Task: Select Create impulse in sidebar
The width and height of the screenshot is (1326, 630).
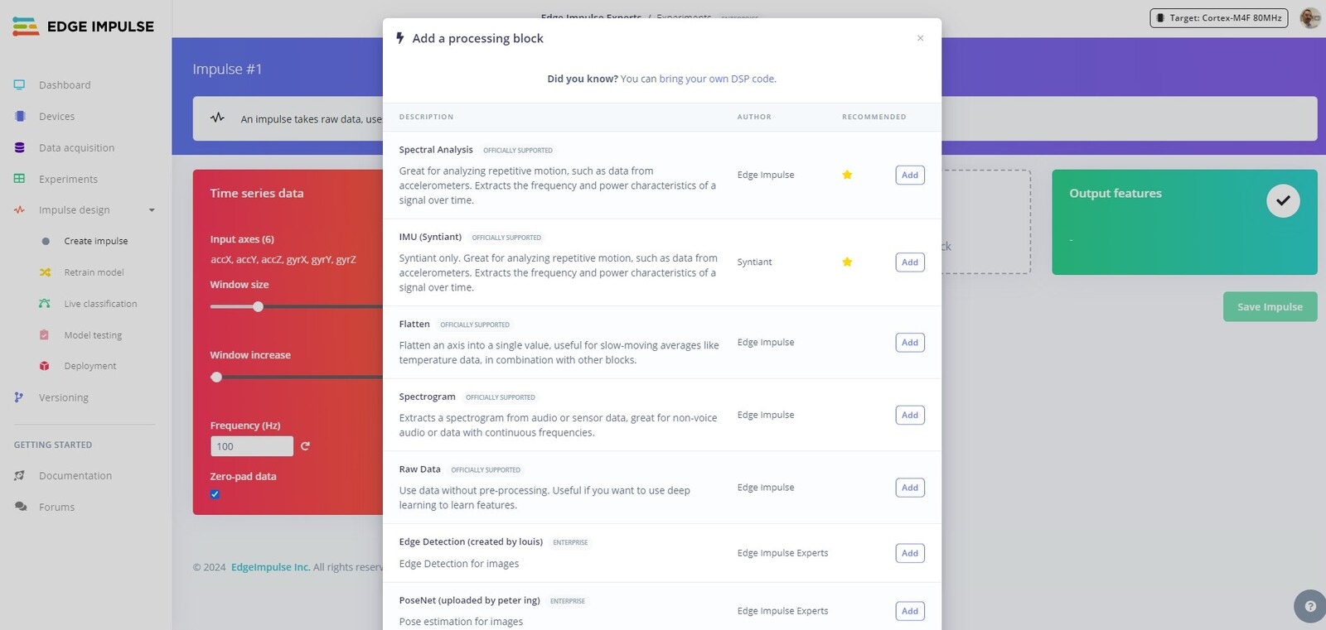Action: [96, 241]
